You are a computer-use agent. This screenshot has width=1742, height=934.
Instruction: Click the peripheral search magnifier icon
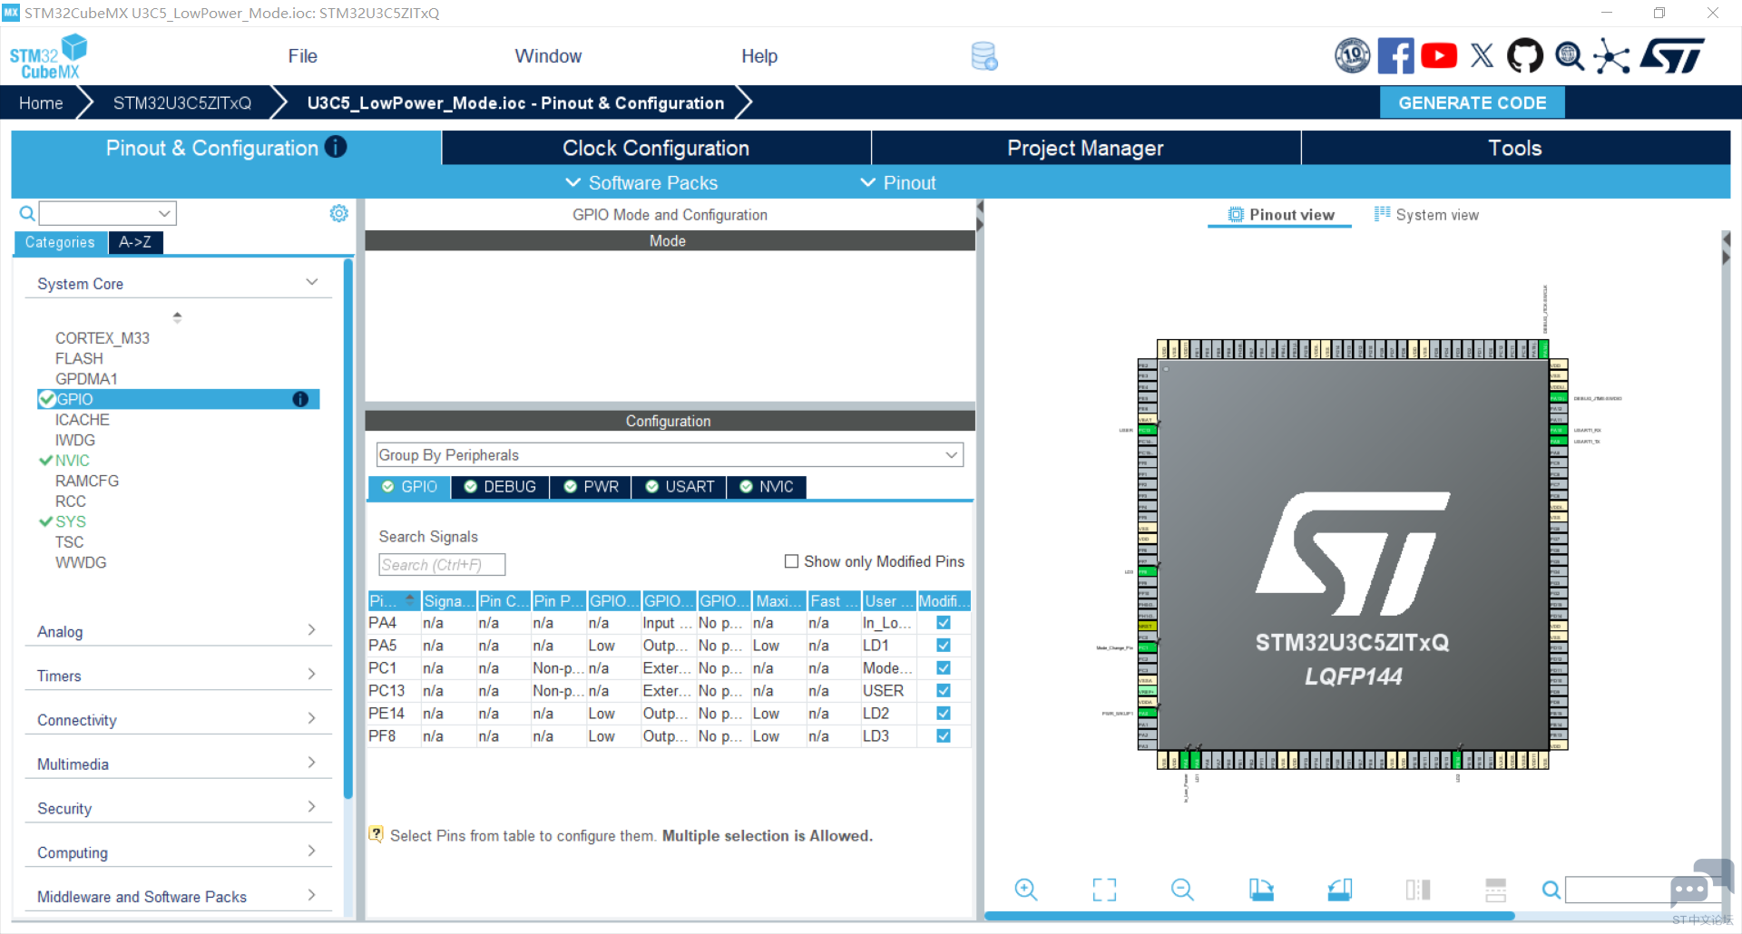click(27, 213)
